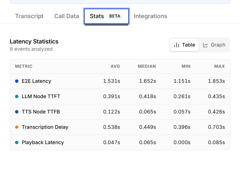Switch to Graph view
This screenshot has width=240, height=172.
(214, 45)
